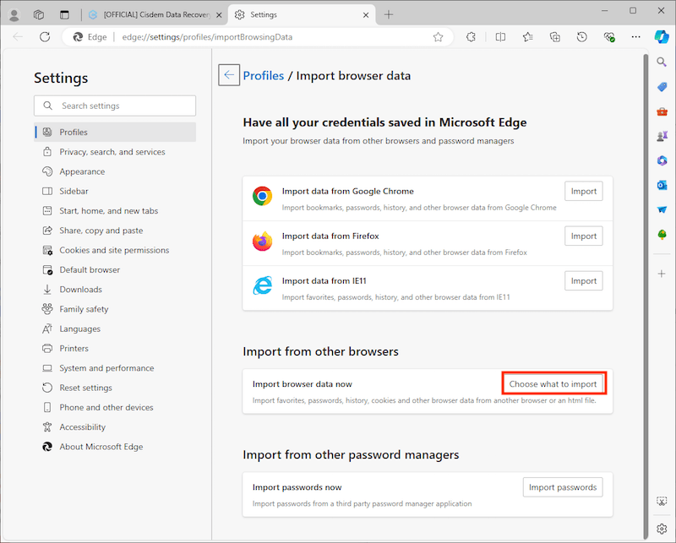Open the sidebar Drop paper-plane icon
676x543 pixels.
coord(662,210)
